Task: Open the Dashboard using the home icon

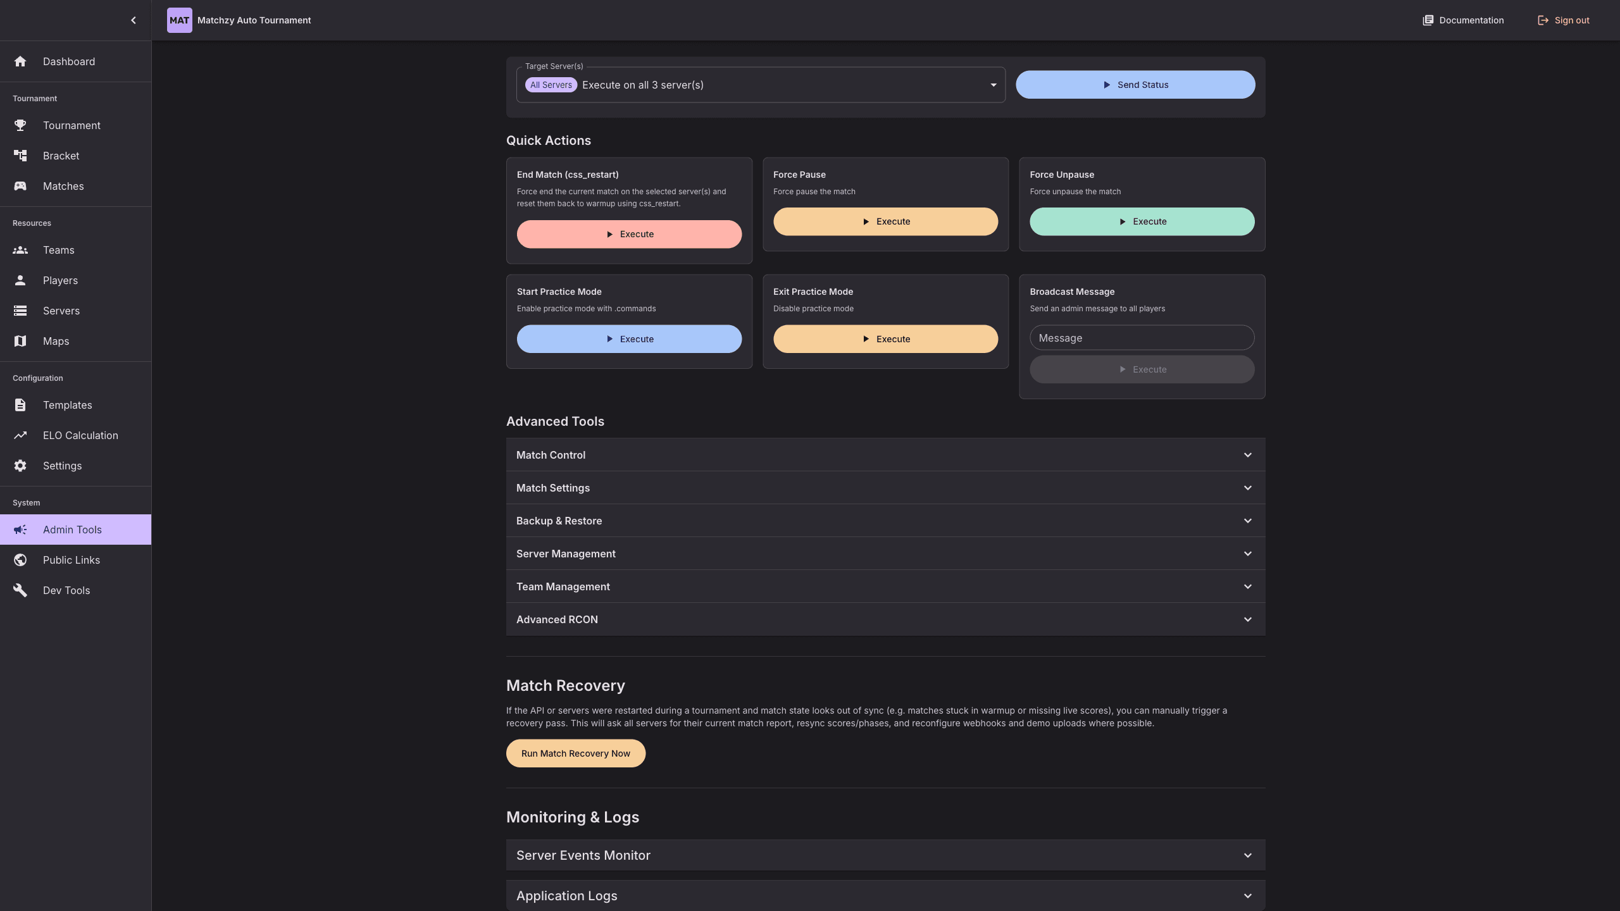Action: point(21,61)
